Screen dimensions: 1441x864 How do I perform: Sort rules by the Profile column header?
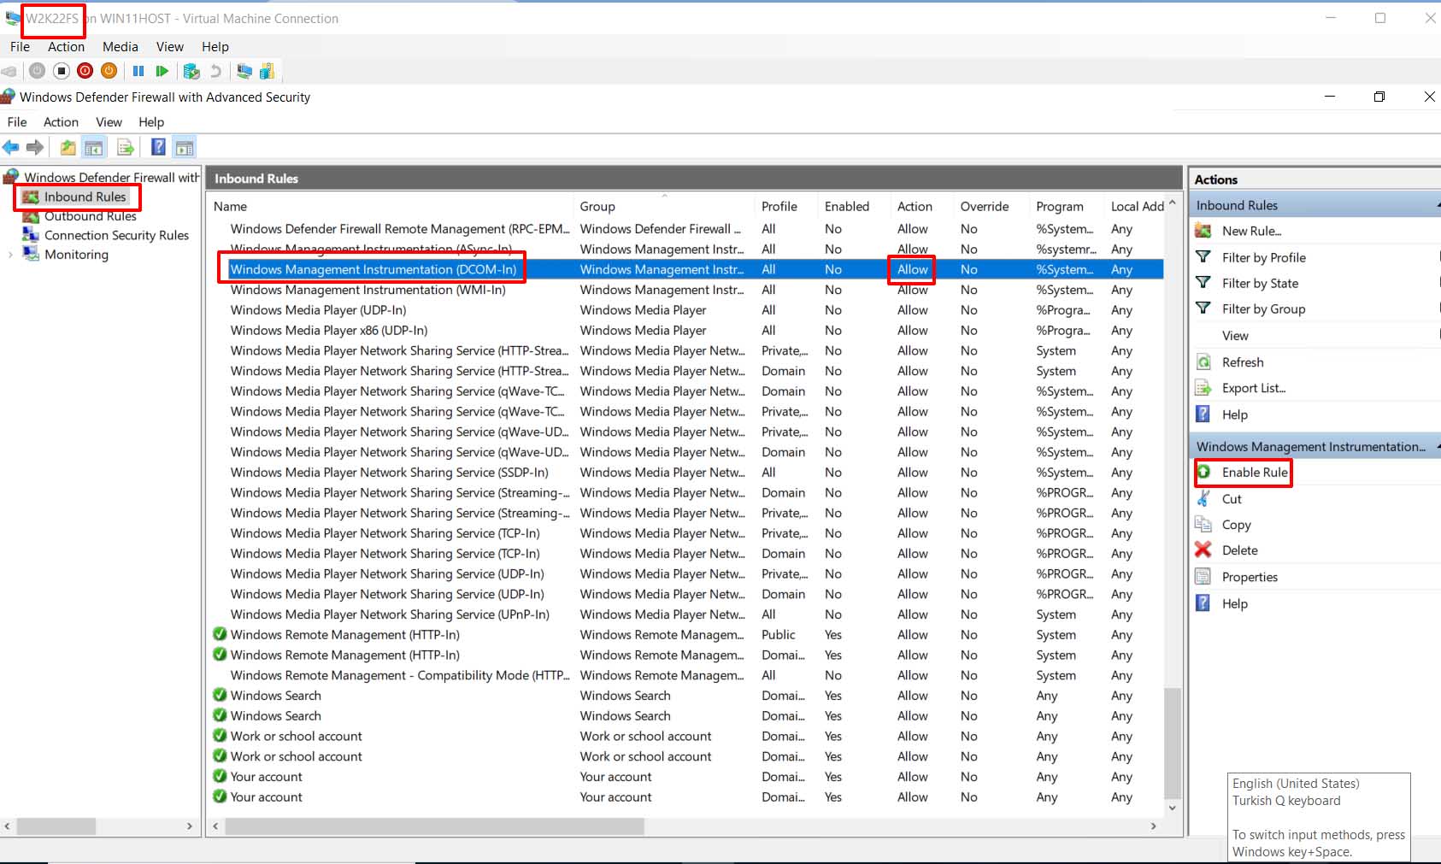(787, 207)
